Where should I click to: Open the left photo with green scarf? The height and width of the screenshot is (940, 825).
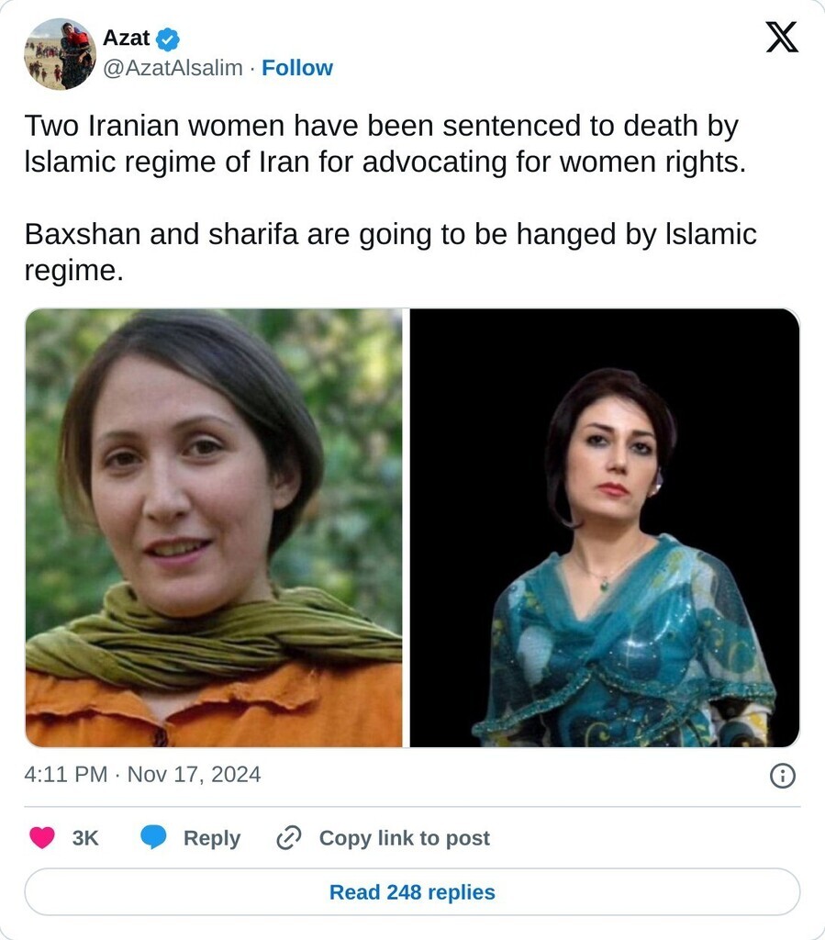(x=214, y=528)
